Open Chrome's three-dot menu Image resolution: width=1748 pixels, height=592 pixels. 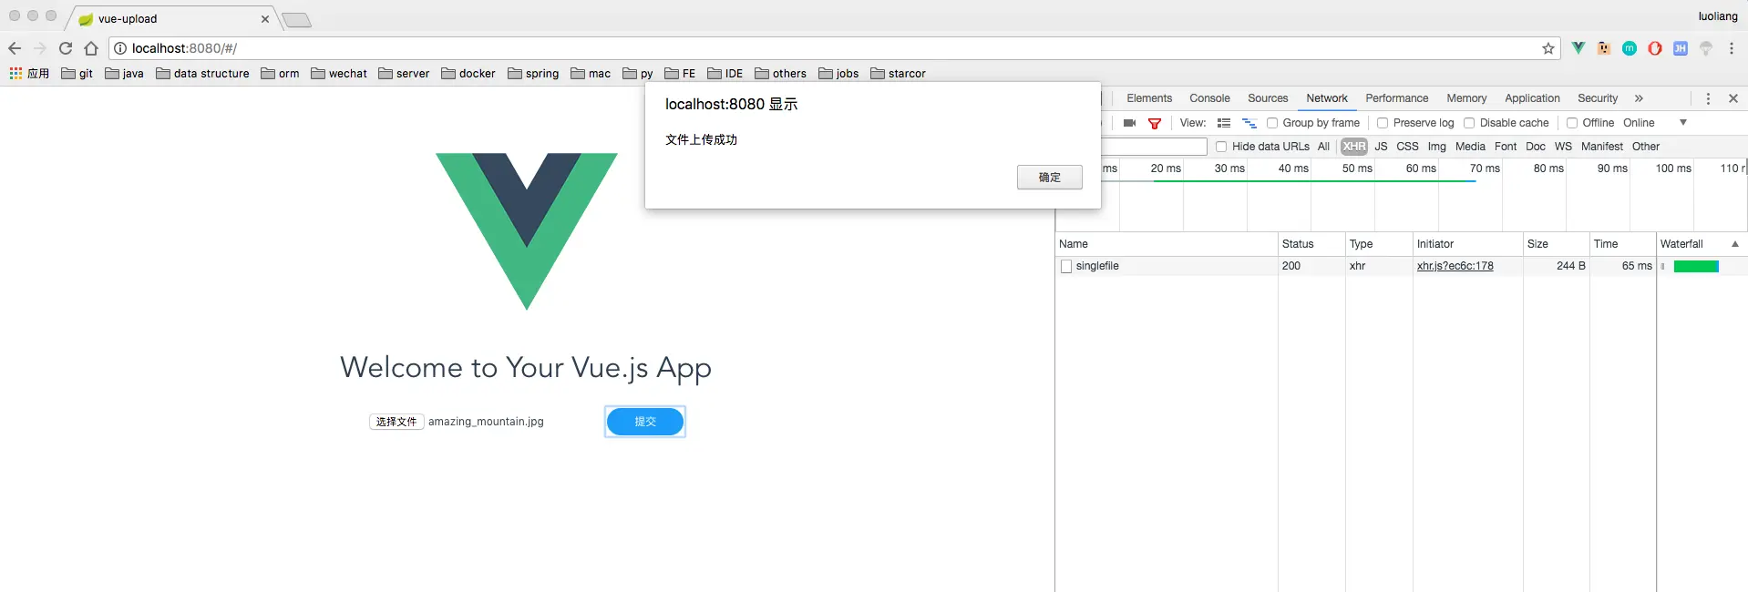tap(1732, 48)
